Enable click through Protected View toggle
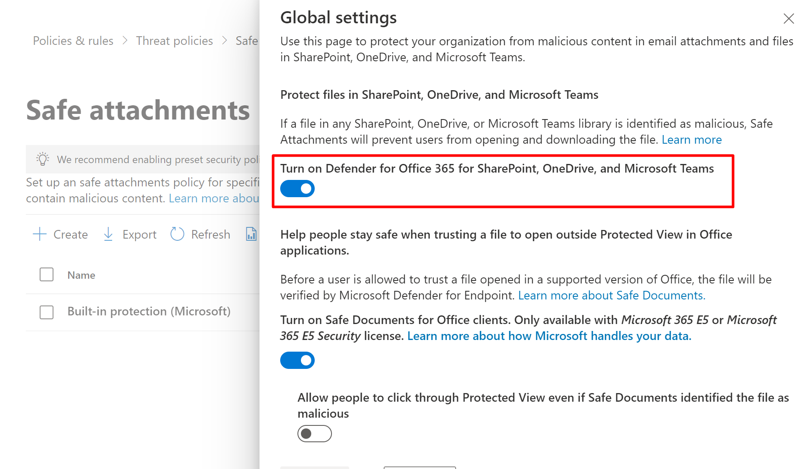This screenshot has height=469, width=807. tap(315, 434)
